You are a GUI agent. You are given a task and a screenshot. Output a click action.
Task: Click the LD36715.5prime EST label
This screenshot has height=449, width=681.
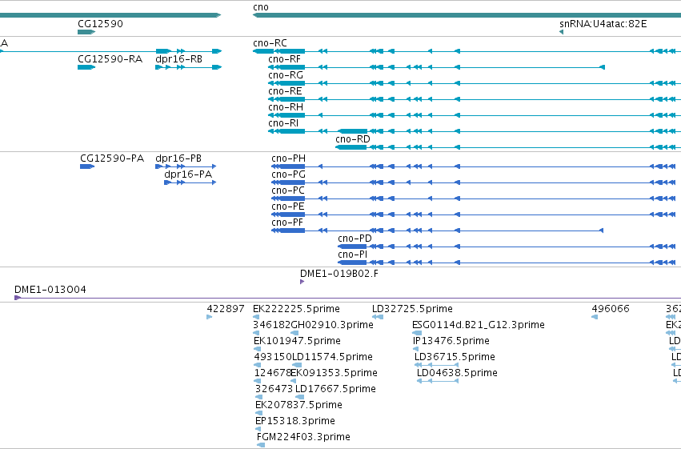455,358
